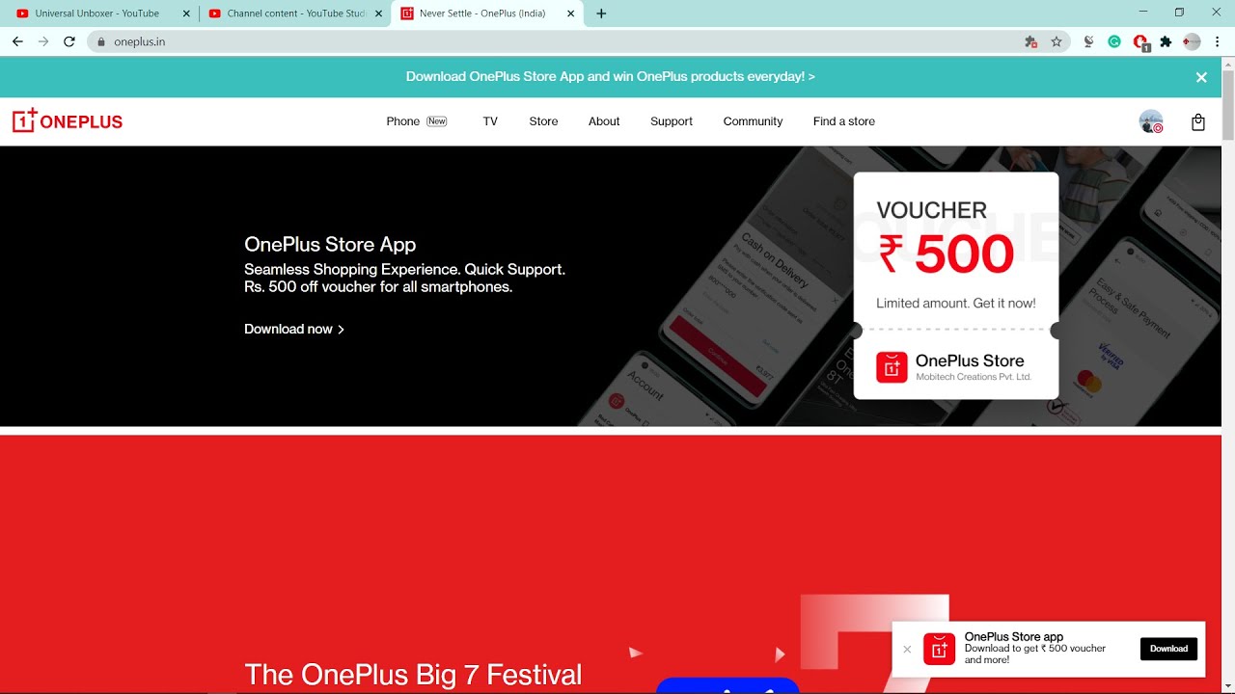Reload the oneplus.in page
The width and height of the screenshot is (1235, 694).
69,41
